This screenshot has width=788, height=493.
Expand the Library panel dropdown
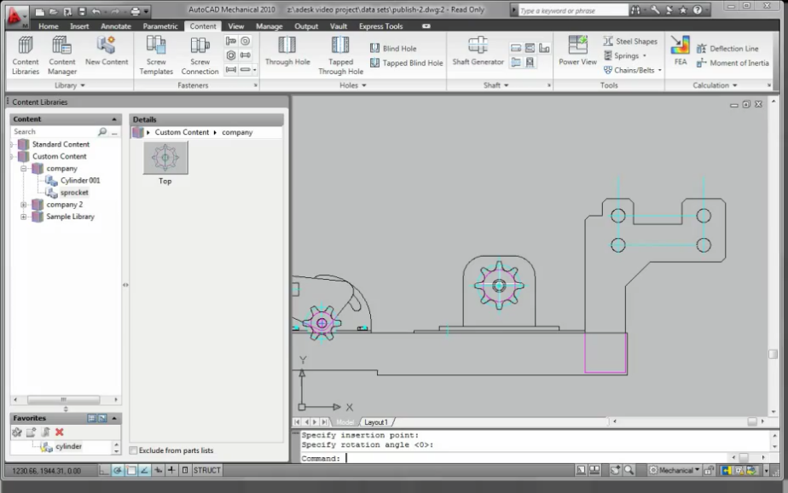point(69,85)
